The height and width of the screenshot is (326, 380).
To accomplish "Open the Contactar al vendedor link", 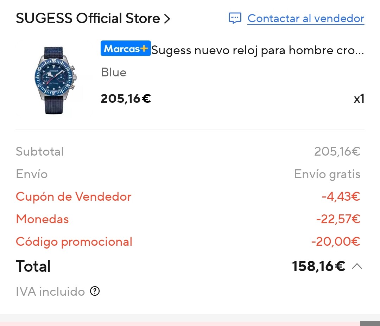I will click(x=306, y=19).
